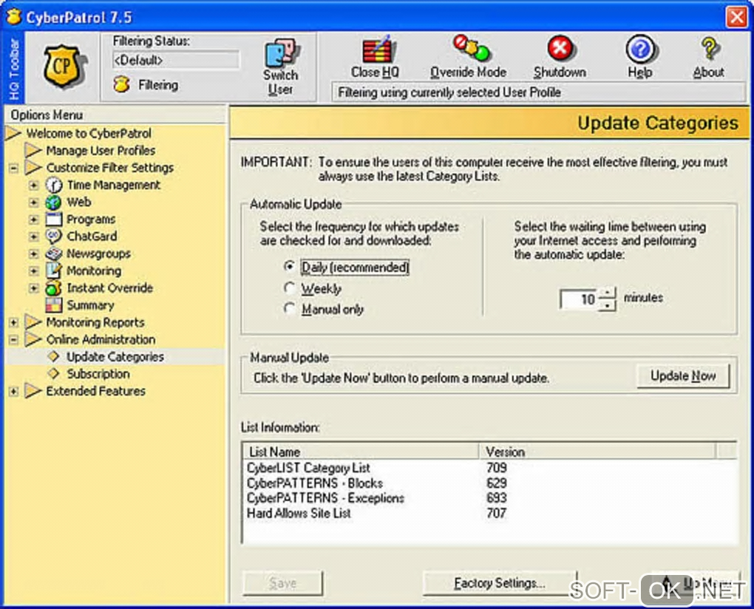Click the Time Management clock icon
The image size is (754, 609).
coord(53,185)
